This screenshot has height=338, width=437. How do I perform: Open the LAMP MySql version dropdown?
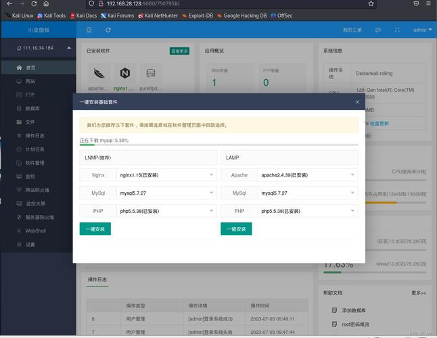(x=308, y=193)
